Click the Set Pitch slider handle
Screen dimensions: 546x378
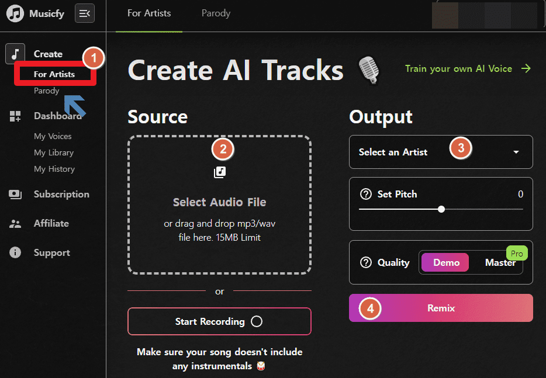(x=441, y=209)
